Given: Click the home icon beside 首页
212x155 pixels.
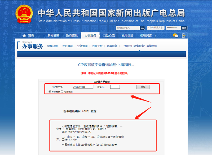Looking at the screenshot, I should click(24, 36).
